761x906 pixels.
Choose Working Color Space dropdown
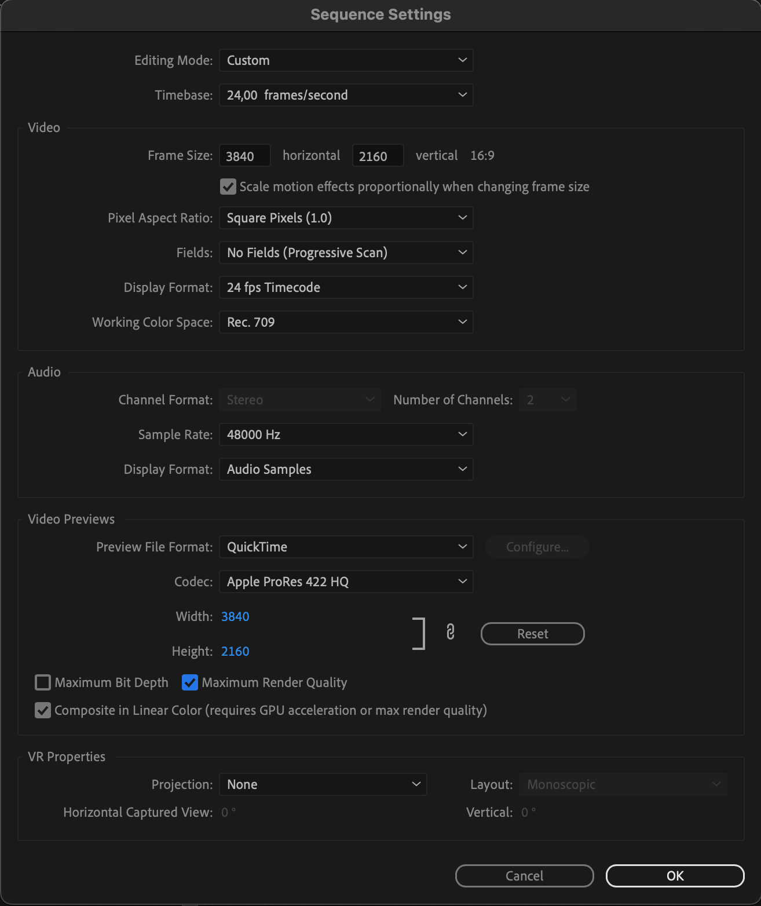[x=346, y=322]
